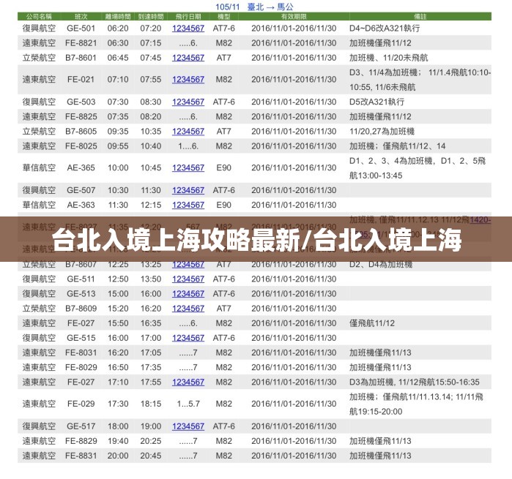Open the 1234567 flight-days link for GE-501
Viewport: 512px width, 479px height.
[x=188, y=29]
